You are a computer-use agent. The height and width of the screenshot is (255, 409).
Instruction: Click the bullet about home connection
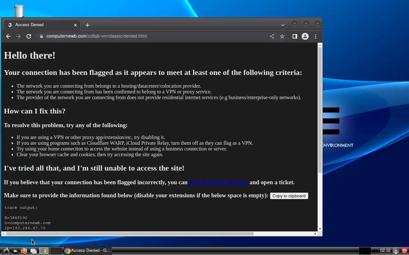click(122, 149)
